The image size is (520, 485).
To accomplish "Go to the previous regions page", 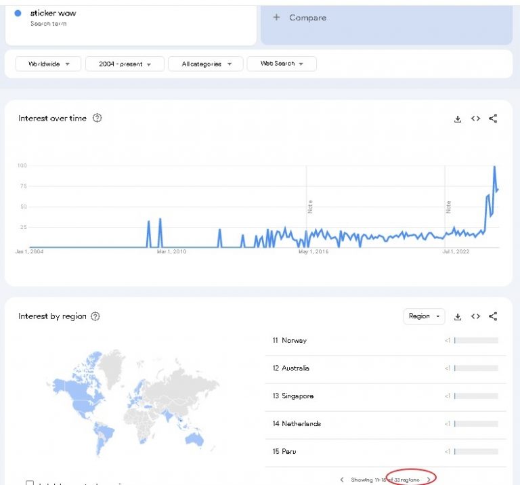I will tap(342, 480).
